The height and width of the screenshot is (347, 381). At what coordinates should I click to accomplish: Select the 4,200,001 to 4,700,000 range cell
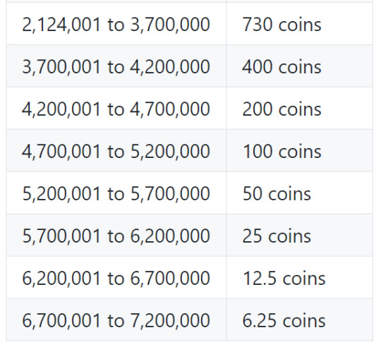point(116,109)
